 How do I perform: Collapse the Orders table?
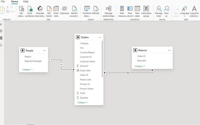pos(83,103)
